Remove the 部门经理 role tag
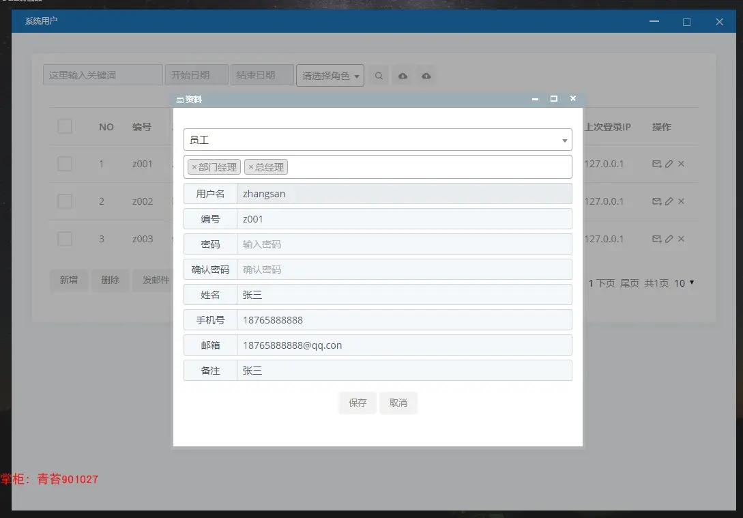743x518 pixels. coord(194,167)
